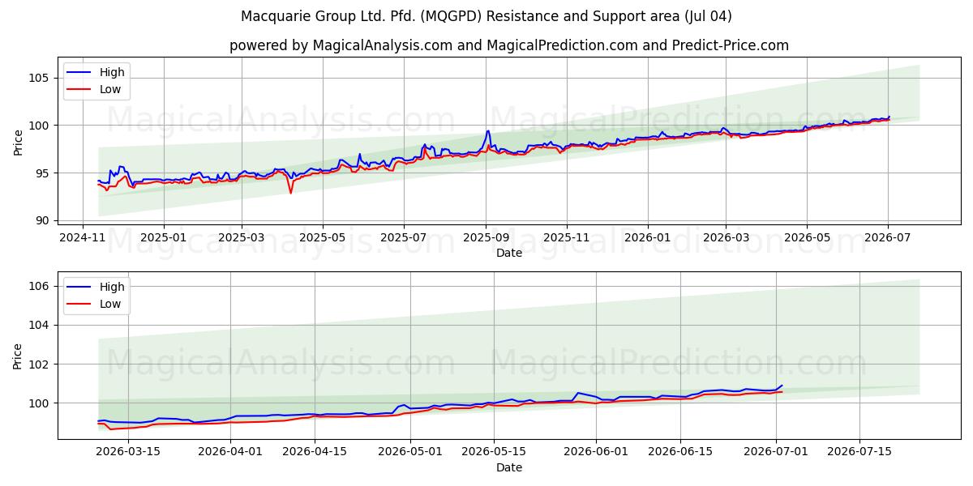Select the '2025-09' date tick label
The image size is (973, 486).
tap(486, 237)
